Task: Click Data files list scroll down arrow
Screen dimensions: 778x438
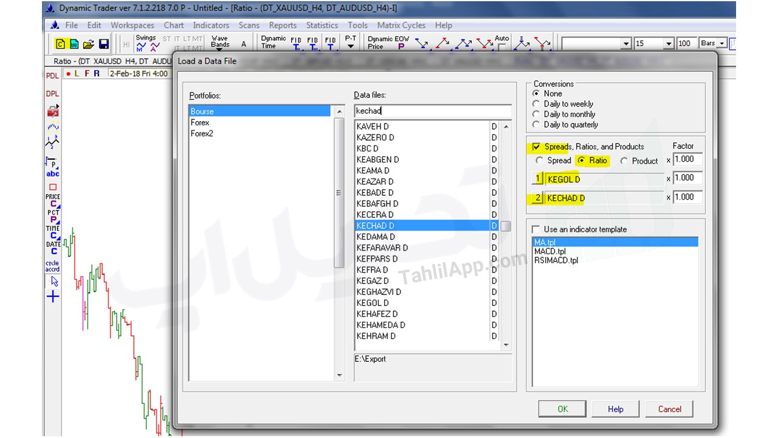Action: (x=506, y=344)
